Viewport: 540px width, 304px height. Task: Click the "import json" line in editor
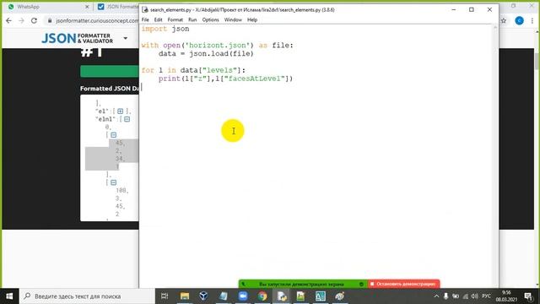[165, 29]
